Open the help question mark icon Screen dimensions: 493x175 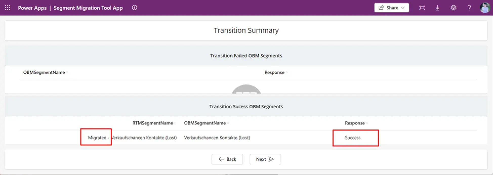469,8
